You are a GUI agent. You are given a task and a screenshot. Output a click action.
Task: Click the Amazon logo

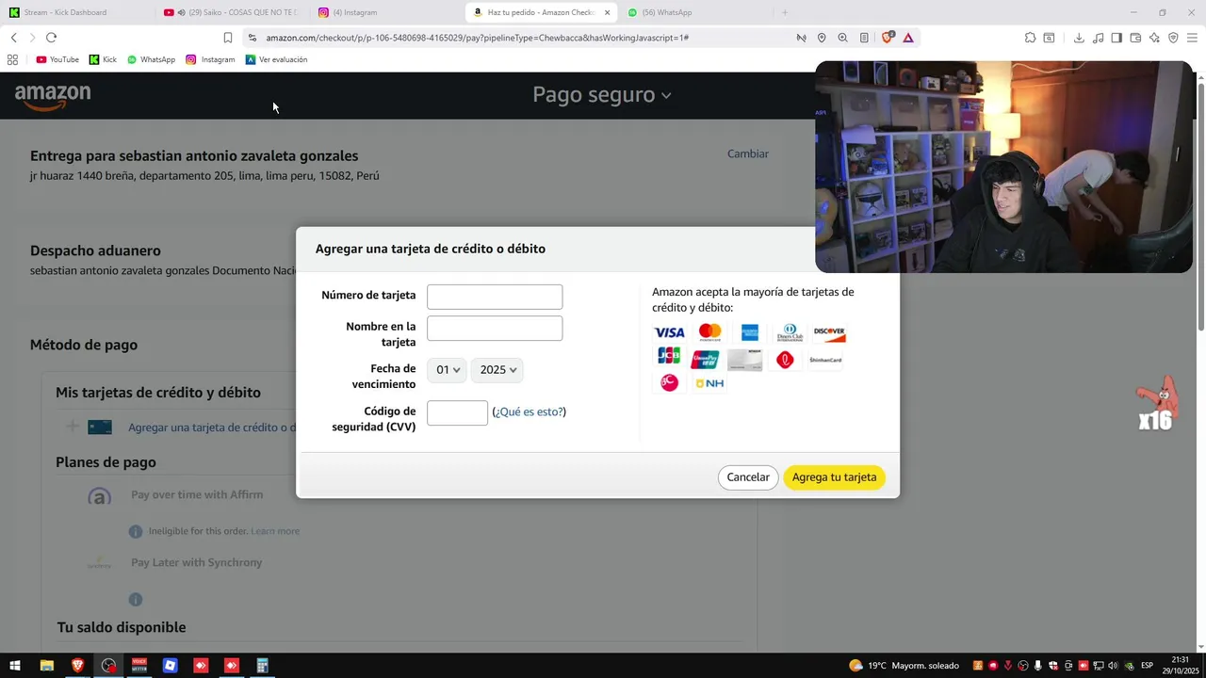[53, 96]
